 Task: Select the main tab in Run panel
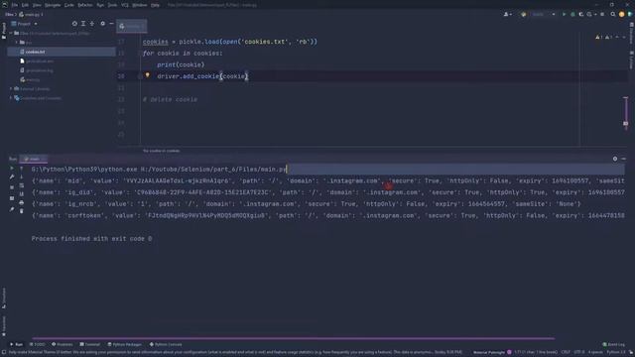34,159
